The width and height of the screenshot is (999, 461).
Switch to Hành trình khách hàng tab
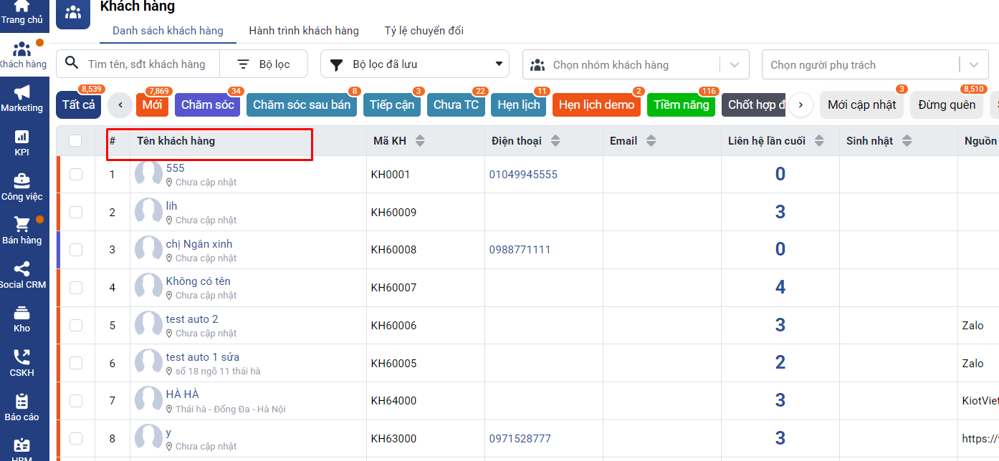304,31
